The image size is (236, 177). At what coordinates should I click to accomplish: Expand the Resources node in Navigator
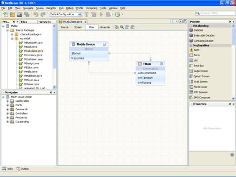pyautogui.click(x=7, y=118)
